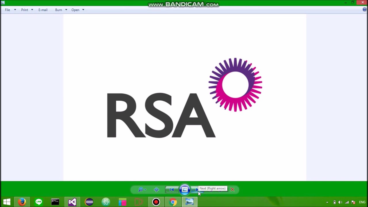Viewport: 368px width, 207px height.
Task: Open Command Prompt from the taskbar
Action: 55,202
